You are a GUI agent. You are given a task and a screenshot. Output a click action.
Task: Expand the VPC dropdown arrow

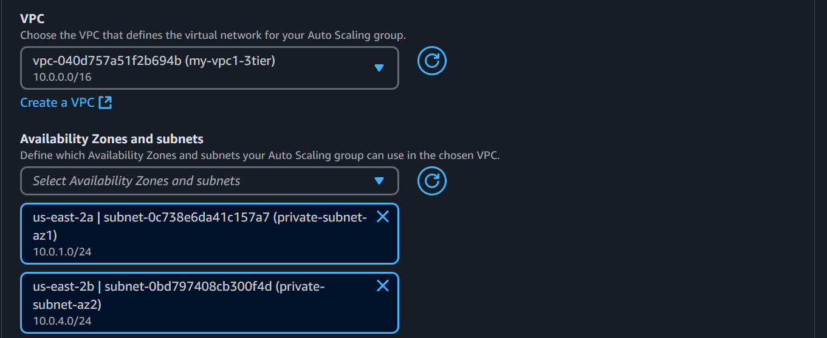click(379, 68)
